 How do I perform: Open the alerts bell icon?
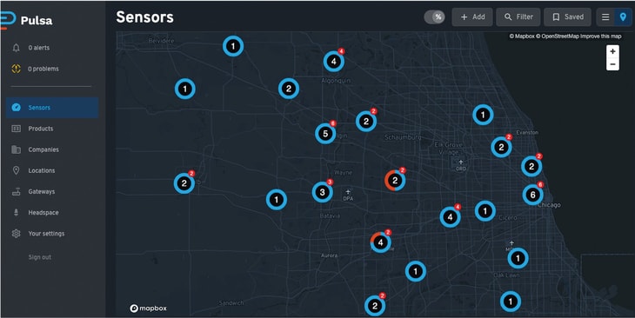pyautogui.click(x=17, y=48)
